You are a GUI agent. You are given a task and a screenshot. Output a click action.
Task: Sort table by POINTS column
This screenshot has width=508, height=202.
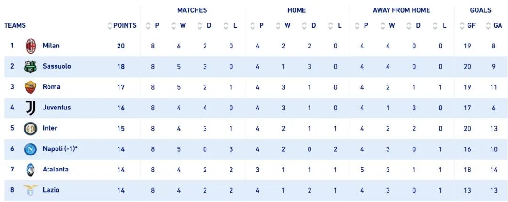(122, 26)
